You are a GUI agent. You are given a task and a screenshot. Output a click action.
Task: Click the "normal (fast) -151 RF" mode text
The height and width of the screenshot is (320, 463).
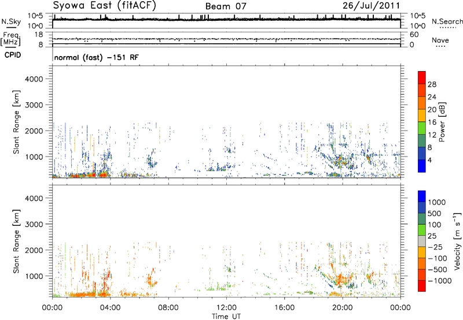click(x=96, y=57)
